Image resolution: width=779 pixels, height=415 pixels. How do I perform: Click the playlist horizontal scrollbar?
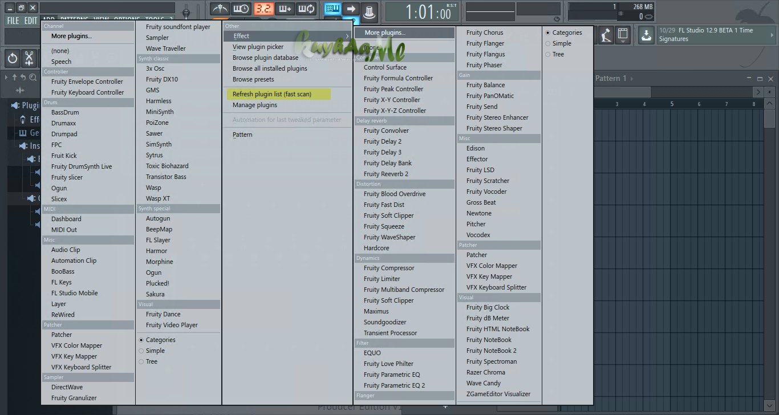pyautogui.click(x=622, y=92)
